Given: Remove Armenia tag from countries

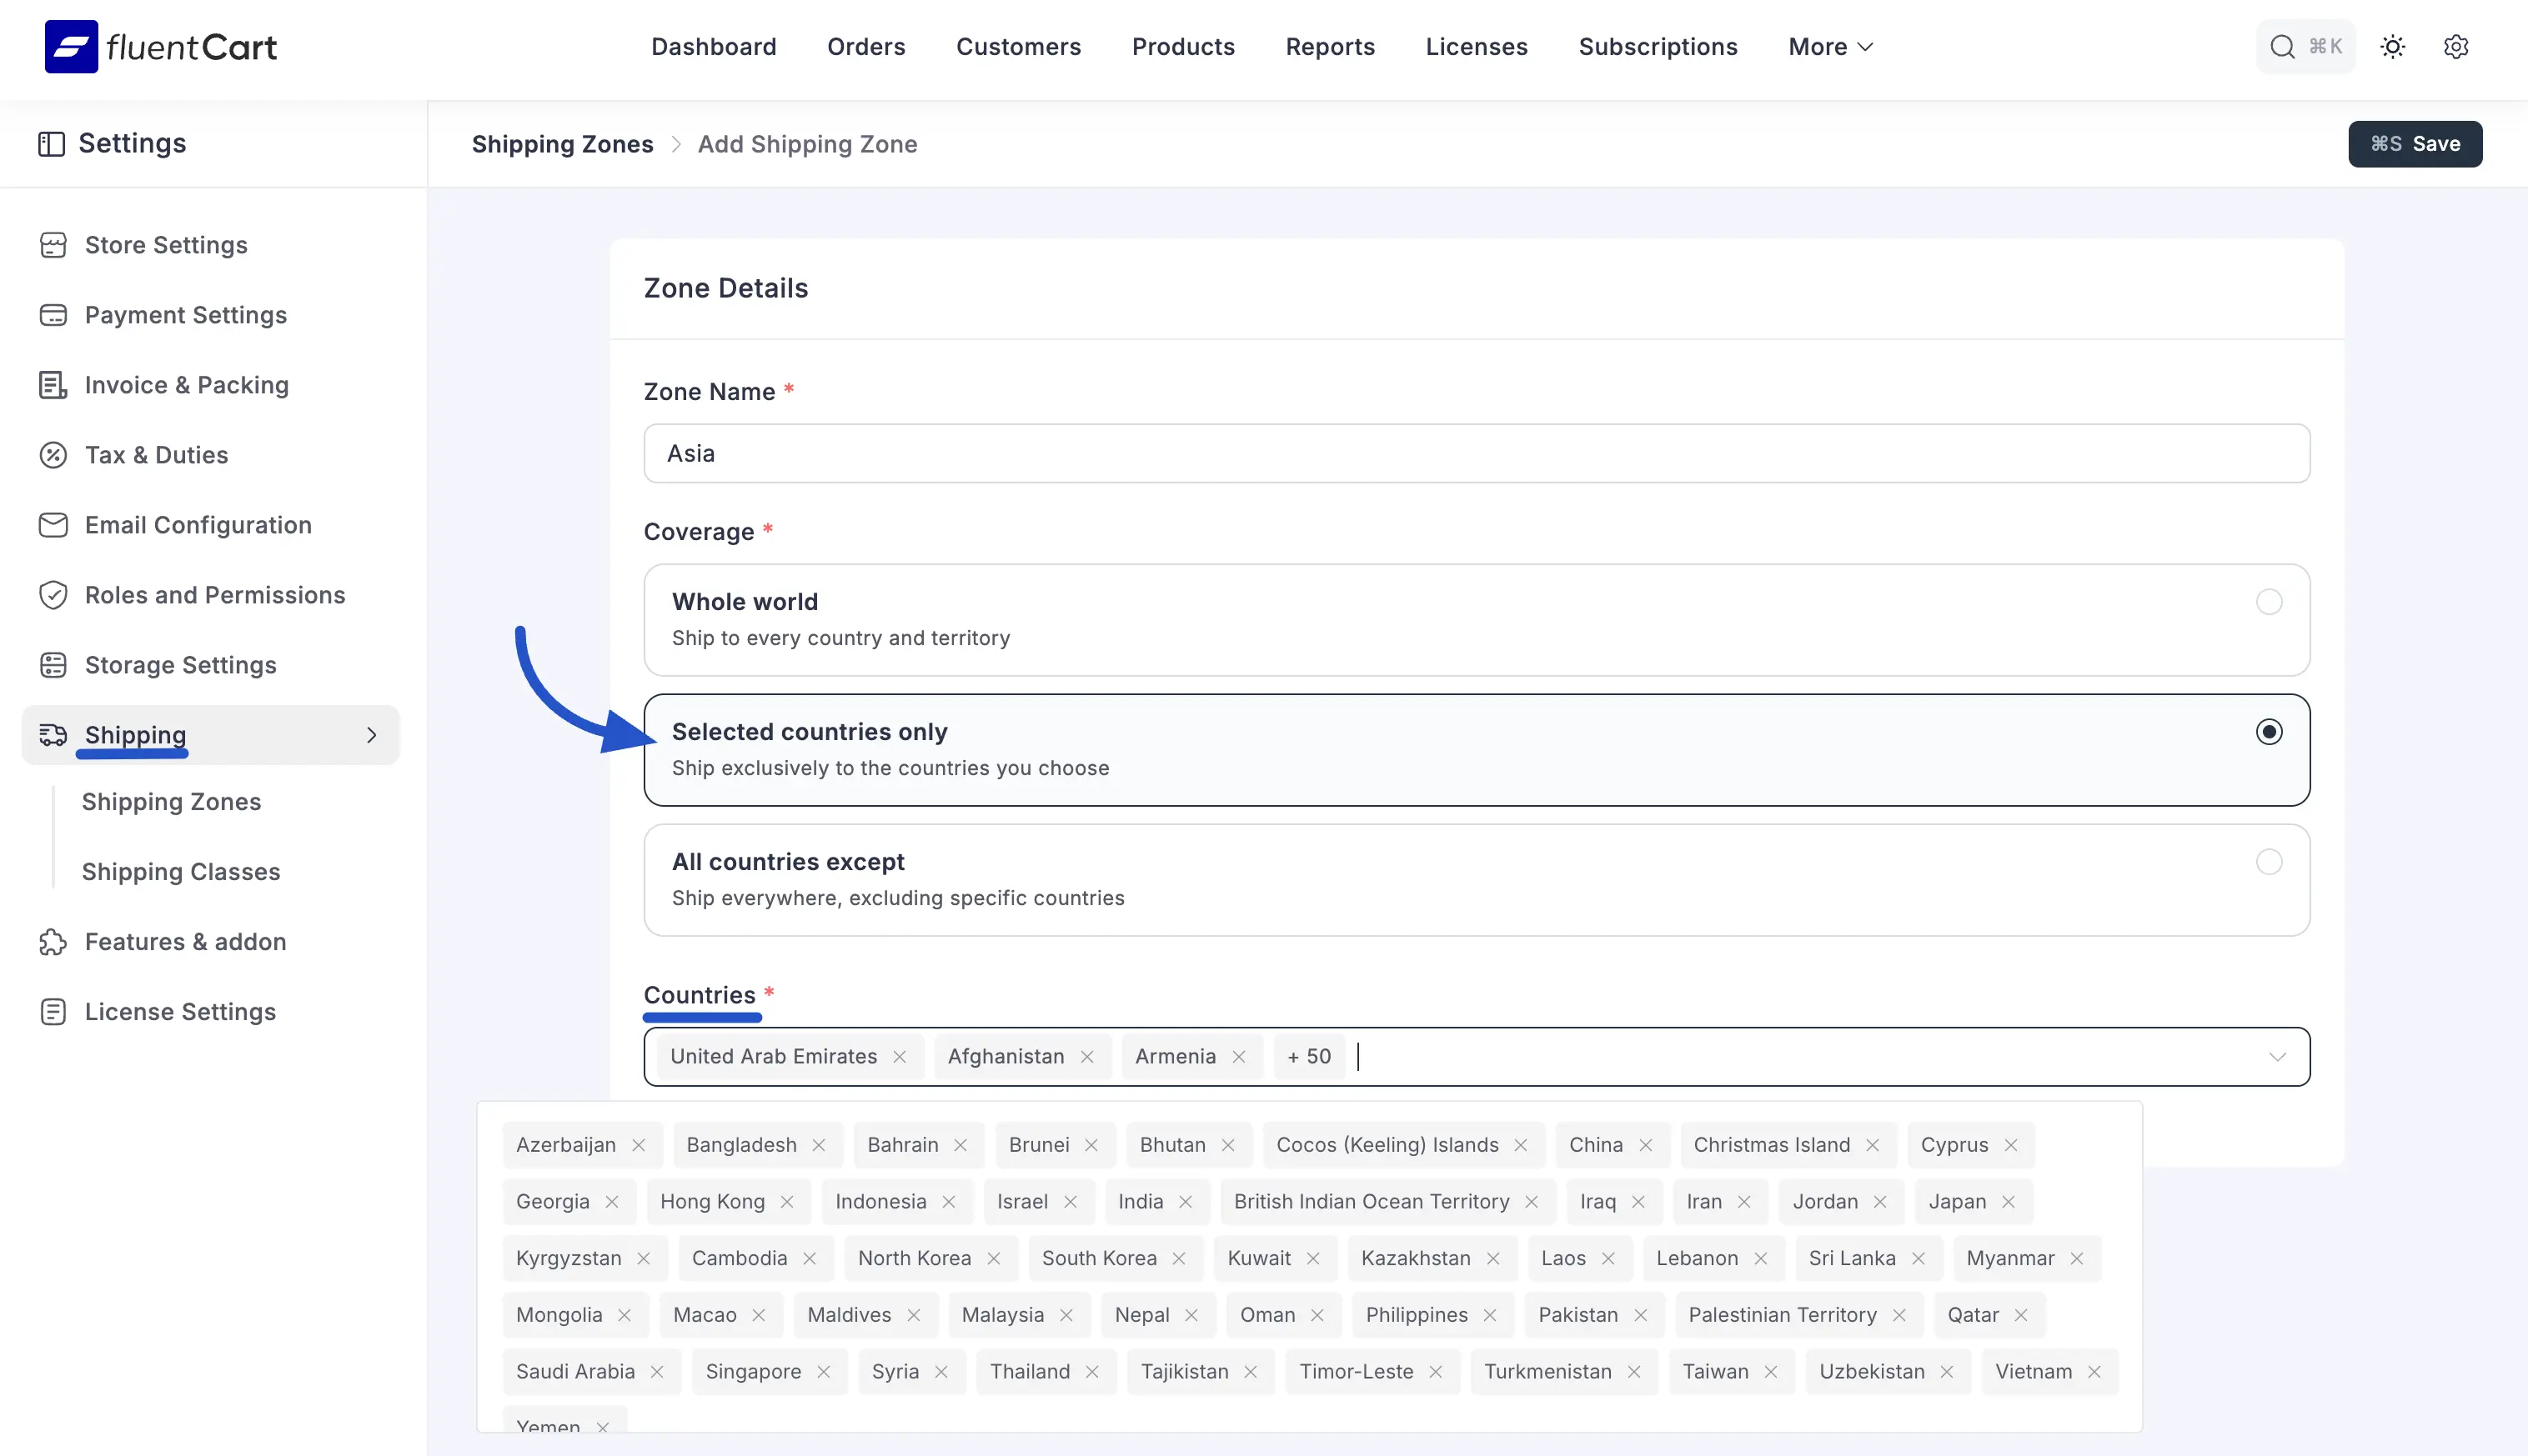Looking at the screenshot, I should (1238, 1056).
